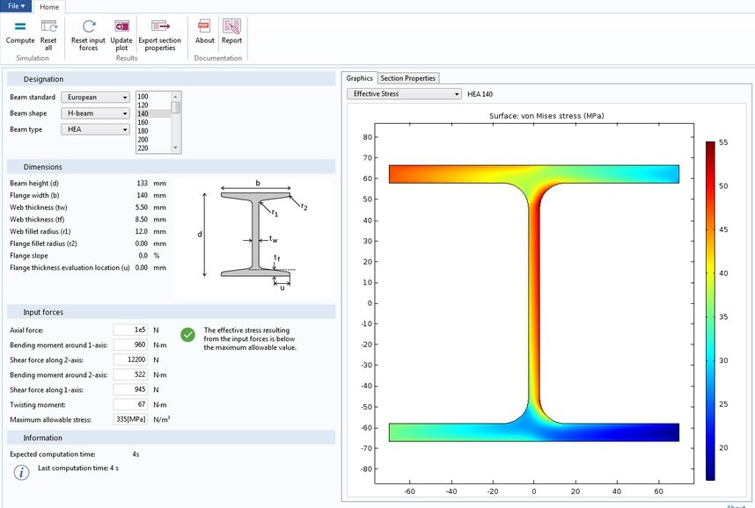Screen dimensions: 755x508
Task: Select size 200 in the beam list
Action: click(x=143, y=140)
